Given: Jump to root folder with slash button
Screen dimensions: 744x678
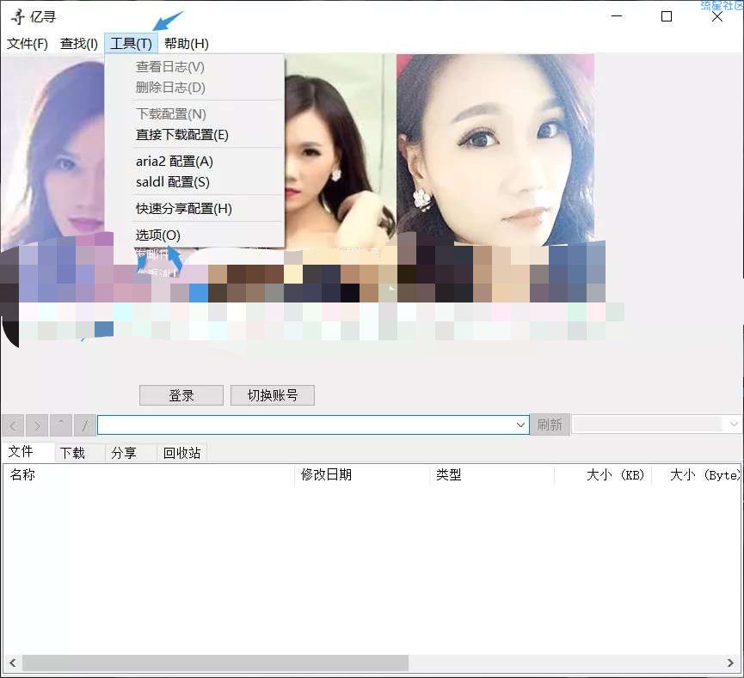Looking at the screenshot, I should (x=84, y=425).
